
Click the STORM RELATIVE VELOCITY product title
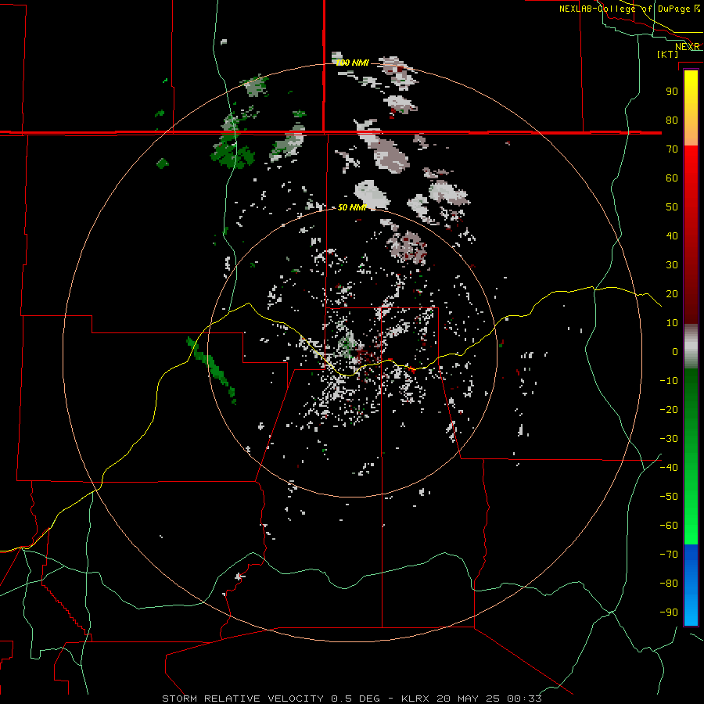point(242,699)
